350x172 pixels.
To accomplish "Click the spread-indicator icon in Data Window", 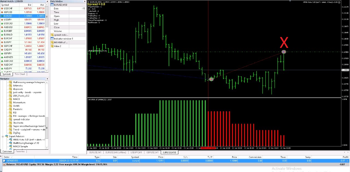I will point(52,35).
